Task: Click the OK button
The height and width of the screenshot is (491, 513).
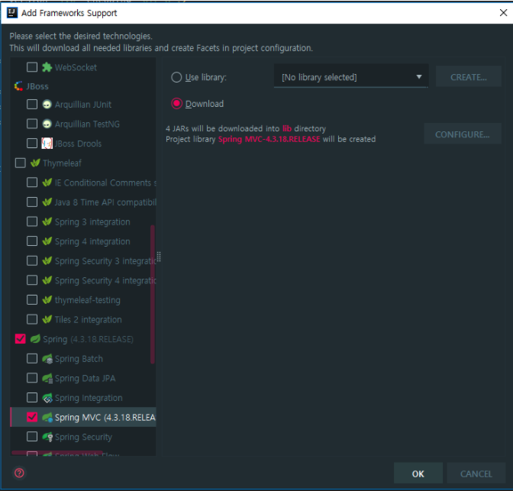Action: click(418, 473)
